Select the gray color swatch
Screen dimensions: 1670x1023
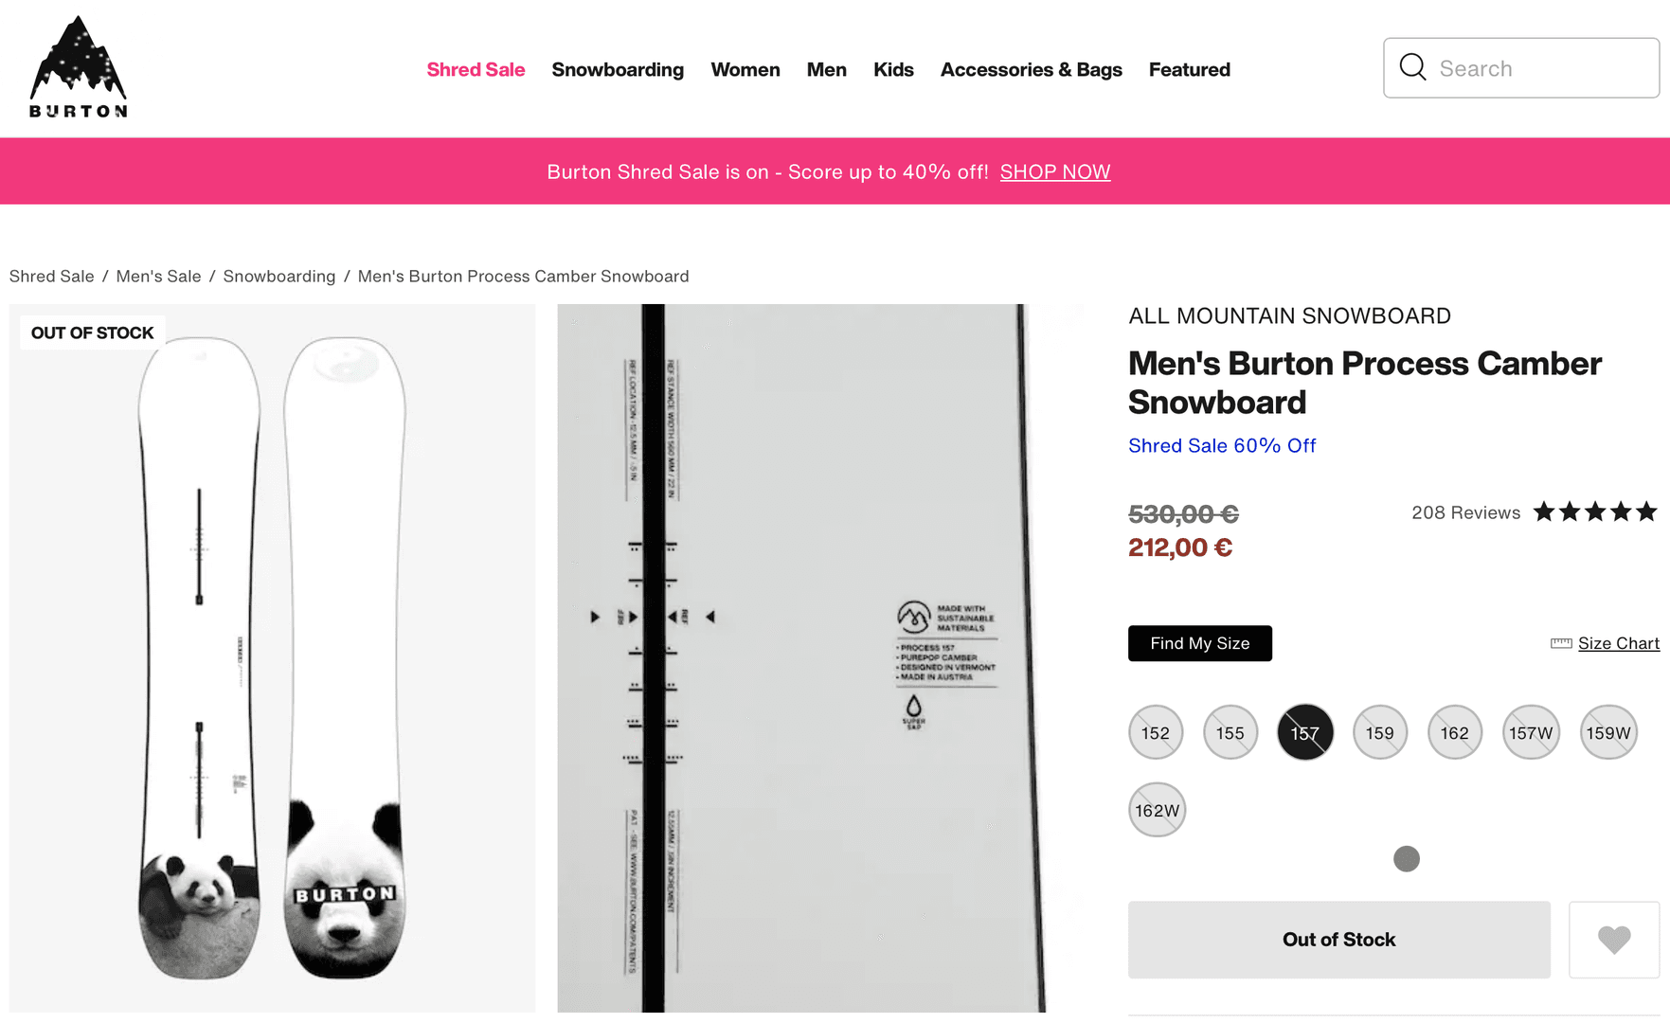tap(1407, 859)
